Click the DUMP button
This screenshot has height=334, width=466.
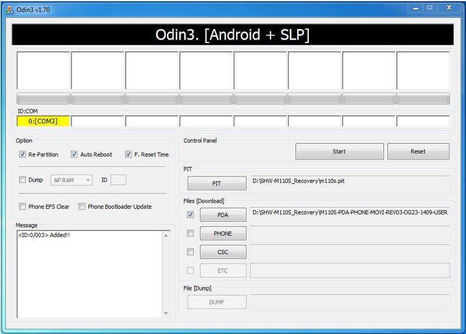(216, 302)
